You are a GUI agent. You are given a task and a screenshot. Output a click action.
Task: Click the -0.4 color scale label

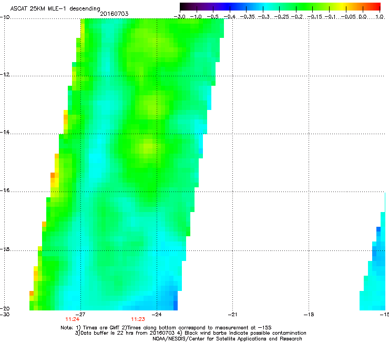point(230,17)
